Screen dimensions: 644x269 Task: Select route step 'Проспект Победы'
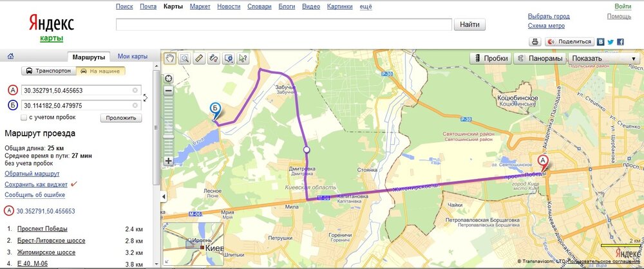pyautogui.click(x=43, y=228)
